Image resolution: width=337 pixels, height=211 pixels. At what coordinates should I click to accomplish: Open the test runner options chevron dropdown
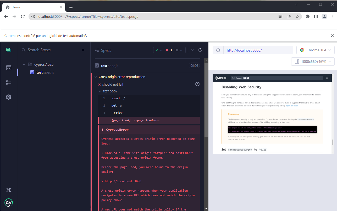[x=192, y=50]
